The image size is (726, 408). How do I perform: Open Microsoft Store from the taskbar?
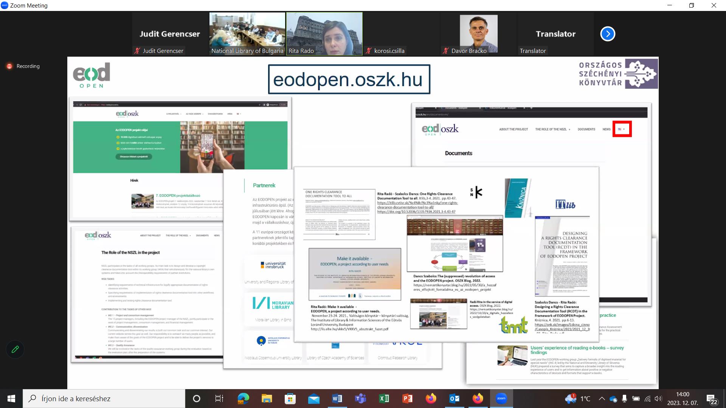[290, 399]
